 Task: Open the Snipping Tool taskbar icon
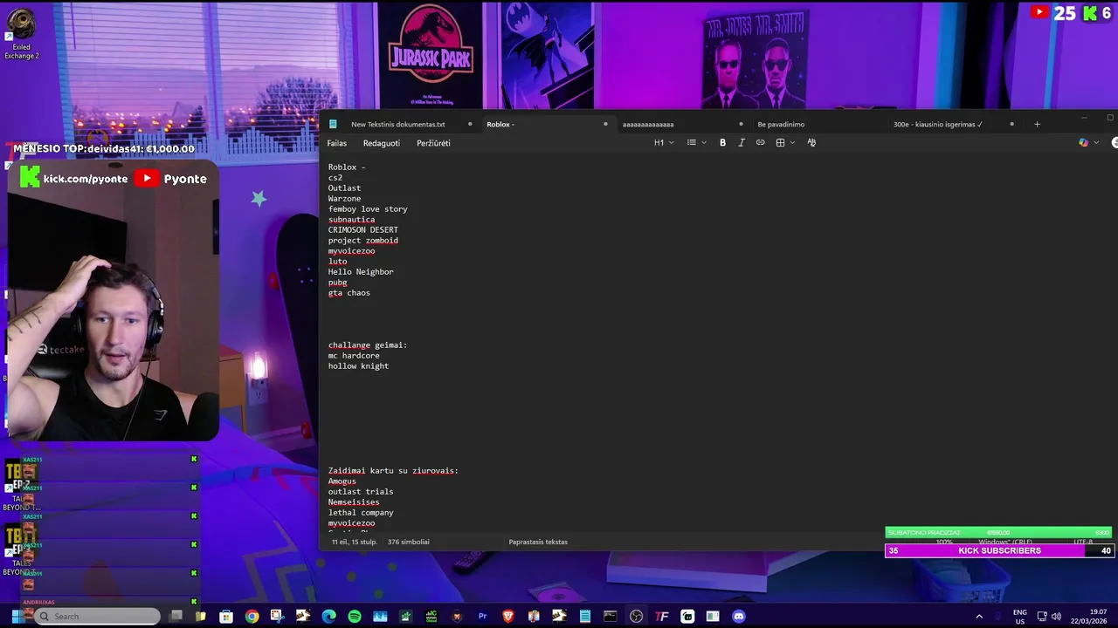pyautogui.click(x=277, y=617)
